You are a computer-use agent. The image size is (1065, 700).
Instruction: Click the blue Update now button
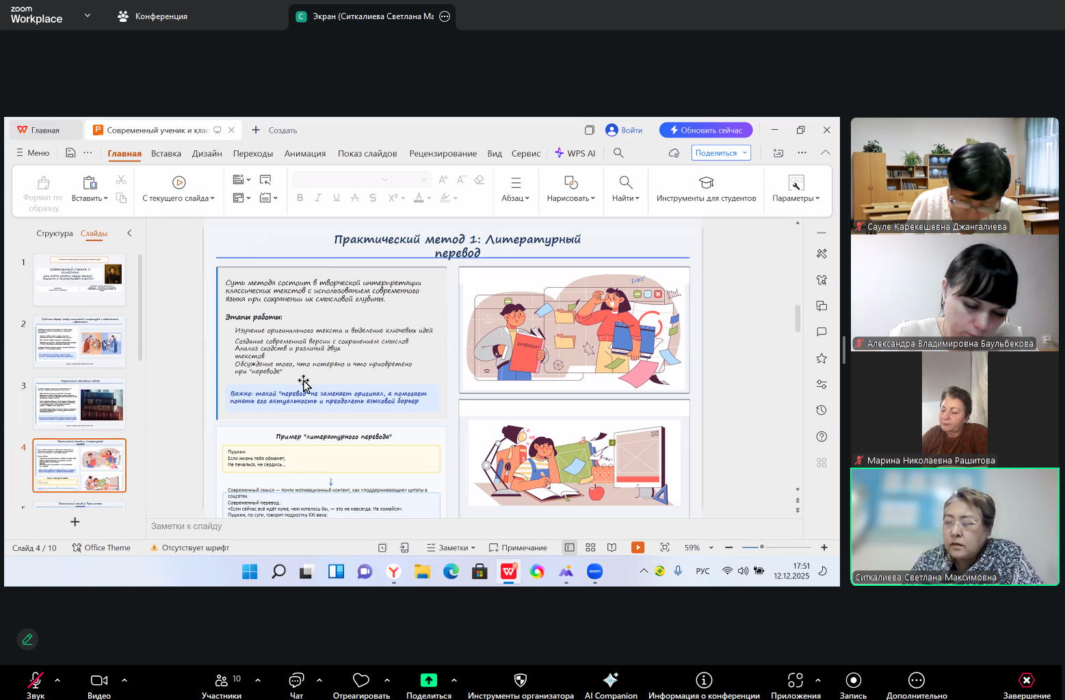(x=706, y=131)
